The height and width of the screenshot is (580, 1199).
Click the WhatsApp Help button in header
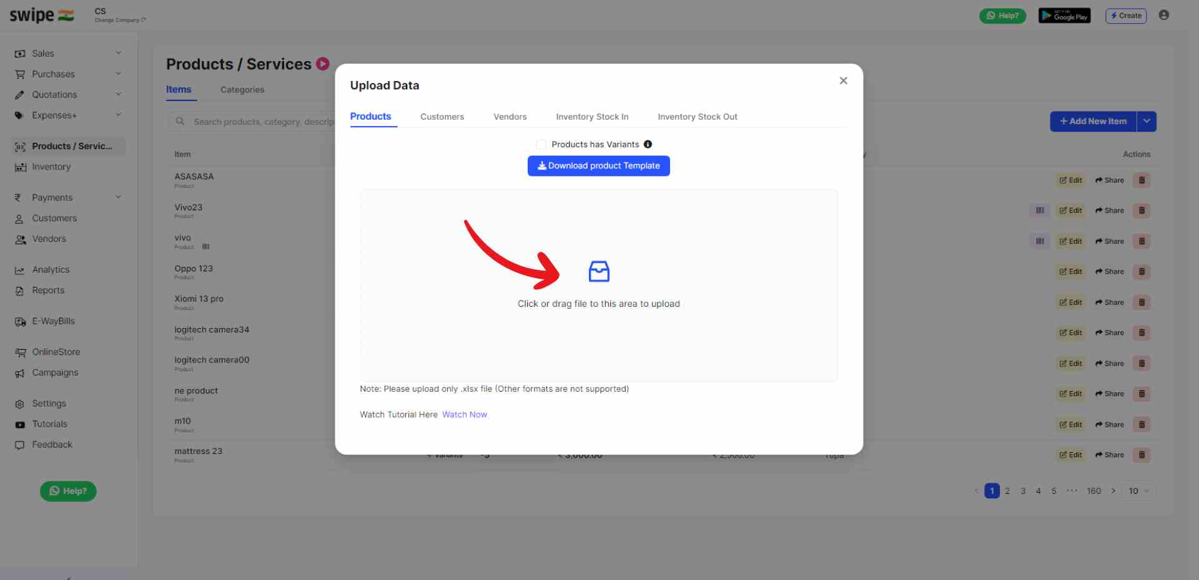point(1002,16)
